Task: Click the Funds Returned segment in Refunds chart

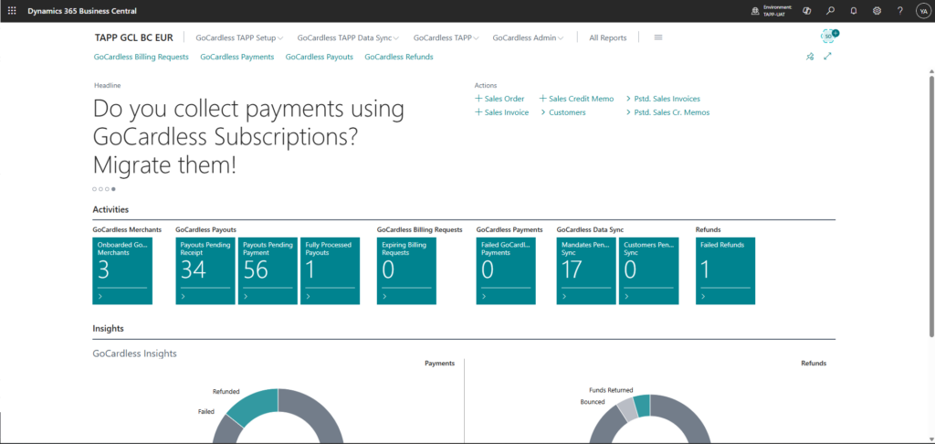Action: (642, 405)
